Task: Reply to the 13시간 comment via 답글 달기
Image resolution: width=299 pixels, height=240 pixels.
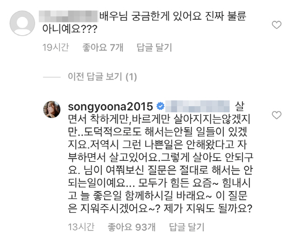Action: (187, 227)
